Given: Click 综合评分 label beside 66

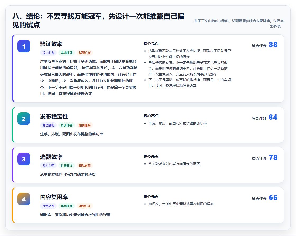Looking at the screenshot, I should [259, 199].
